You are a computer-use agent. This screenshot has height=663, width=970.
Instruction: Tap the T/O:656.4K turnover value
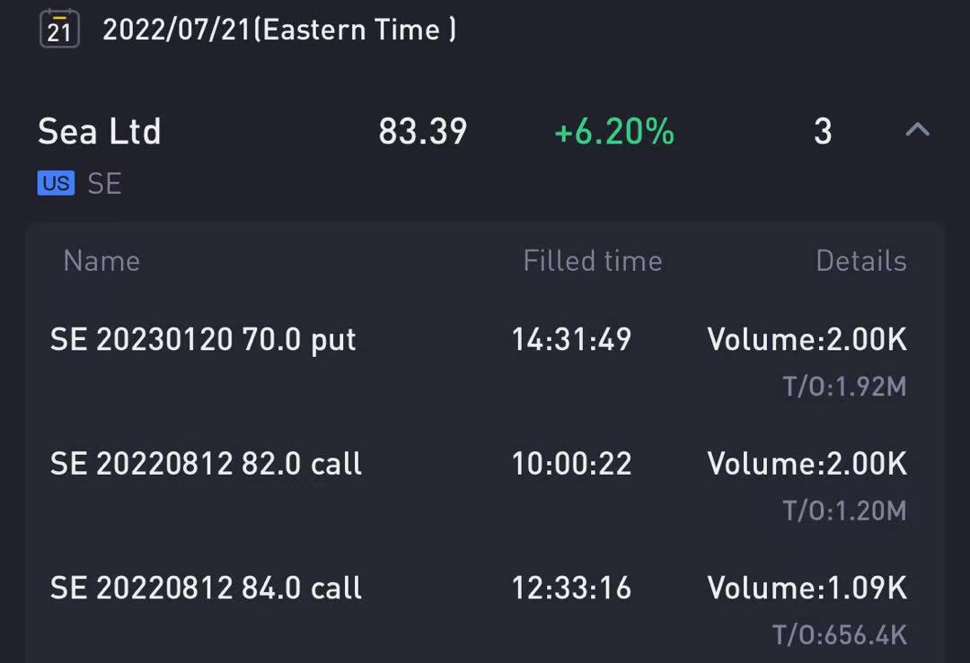coord(839,634)
